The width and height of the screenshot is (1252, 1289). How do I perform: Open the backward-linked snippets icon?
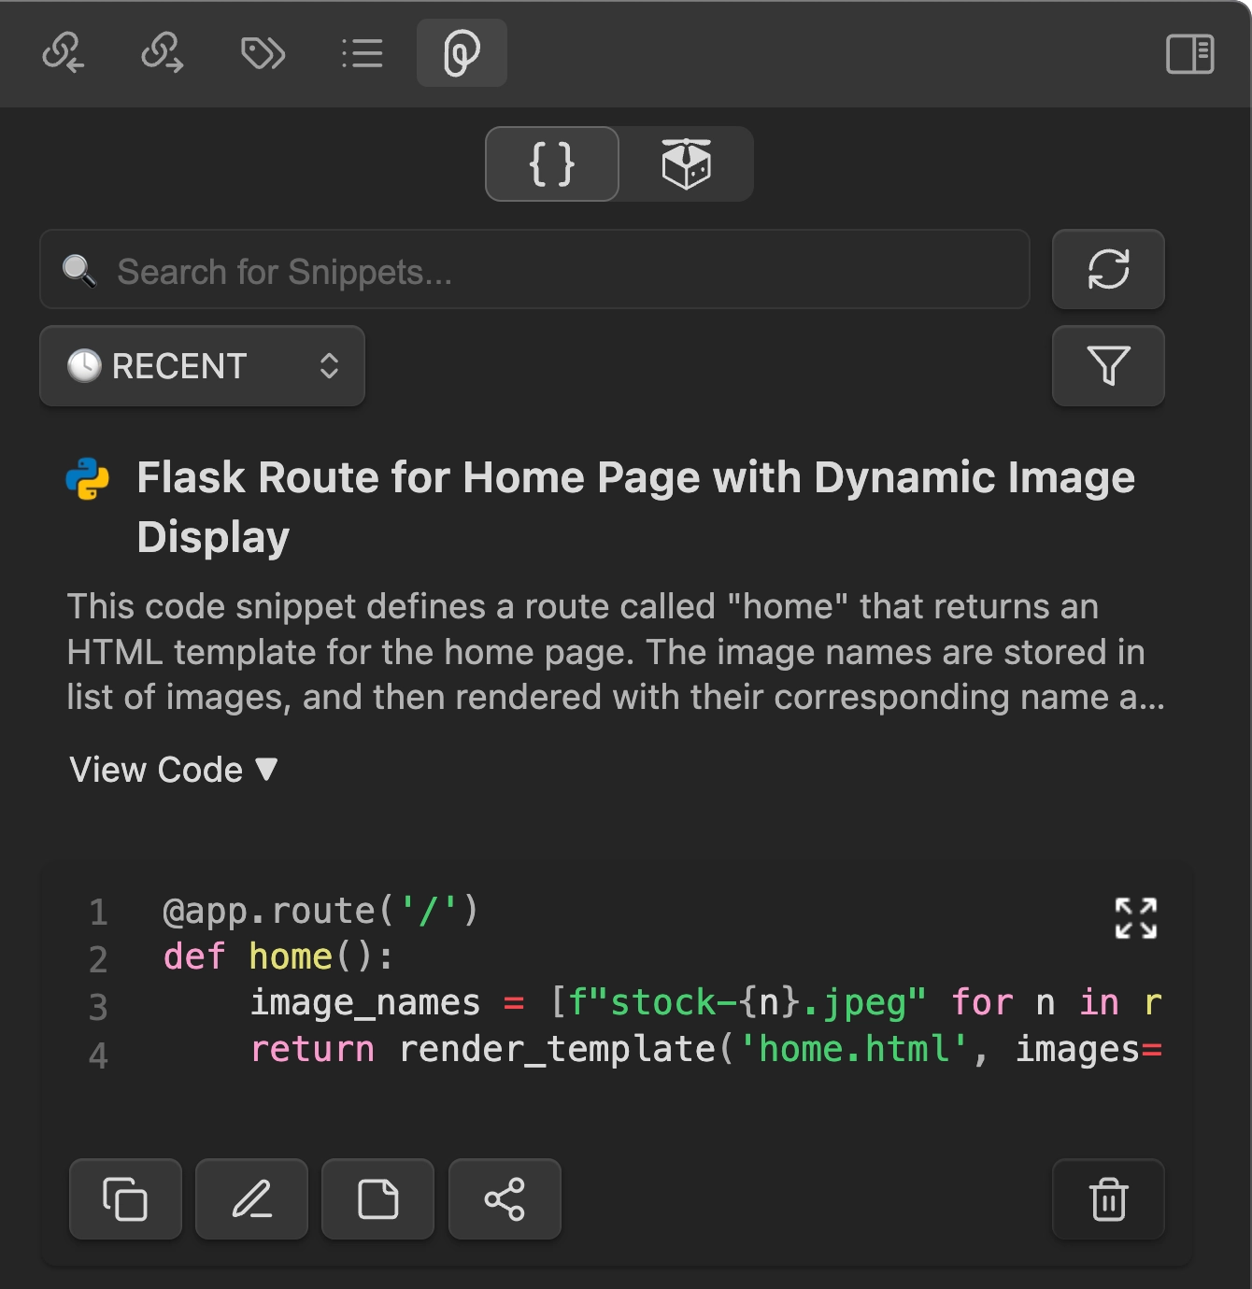pos(64,54)
